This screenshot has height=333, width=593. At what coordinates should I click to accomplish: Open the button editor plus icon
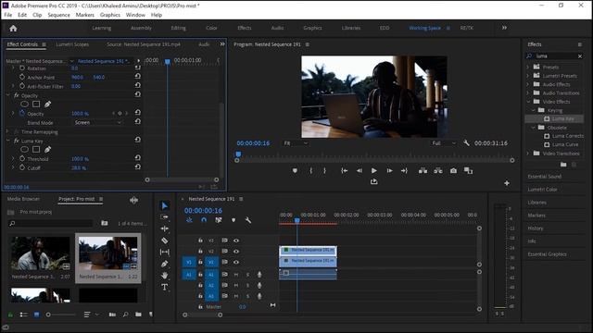pyautogui.click(x=507, y=183)
